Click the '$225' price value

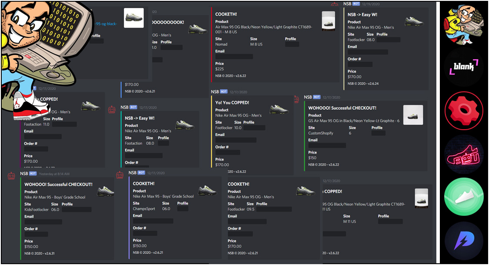coord(220,69)
